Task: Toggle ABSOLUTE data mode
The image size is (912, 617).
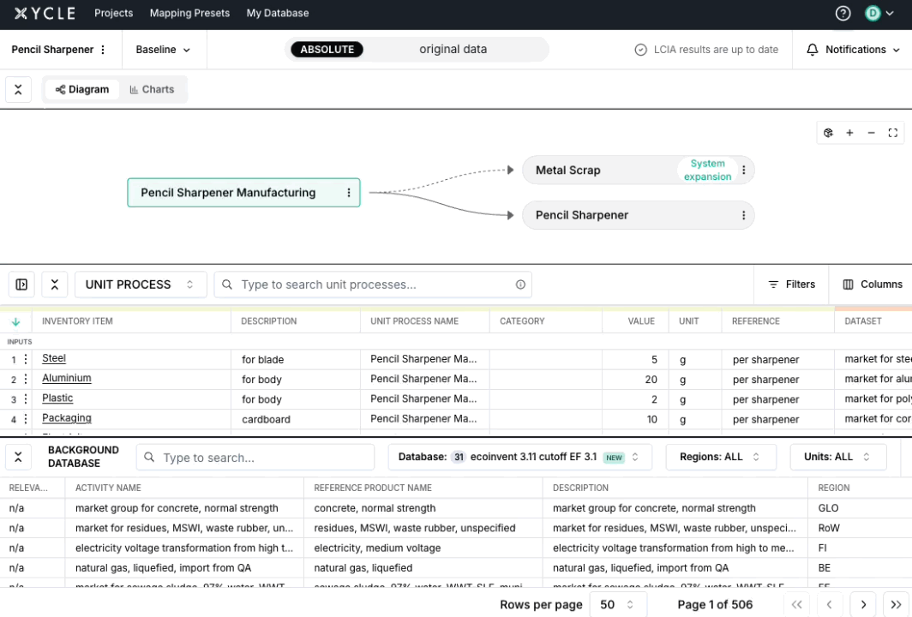Action: tap(327, 50)
